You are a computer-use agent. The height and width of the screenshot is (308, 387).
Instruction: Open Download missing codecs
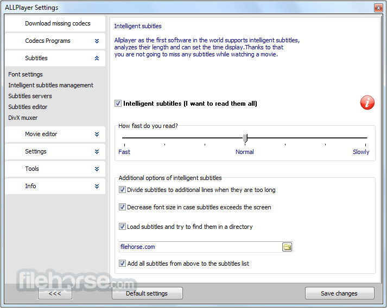click(x=55, y=23)
